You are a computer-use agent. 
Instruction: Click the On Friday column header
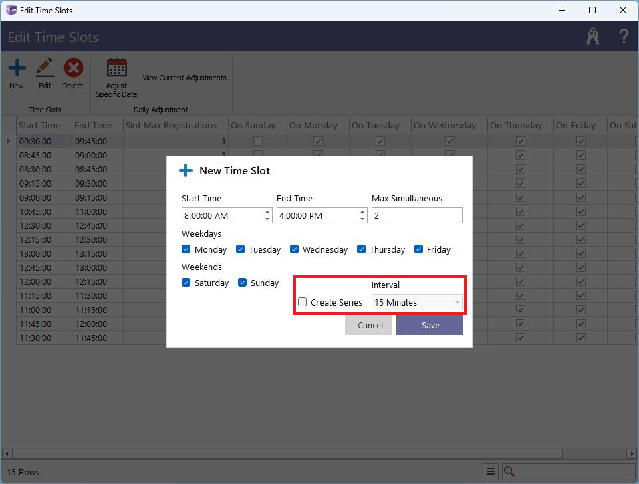(580, 125)
